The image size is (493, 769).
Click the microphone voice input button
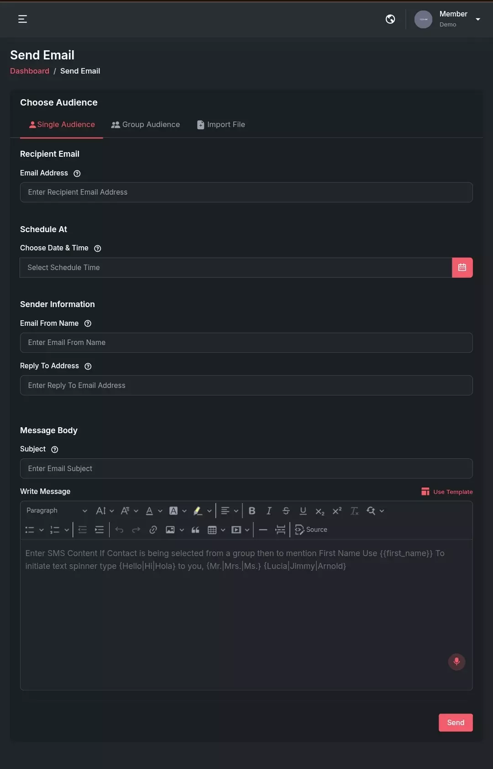(x=456, y=662)
